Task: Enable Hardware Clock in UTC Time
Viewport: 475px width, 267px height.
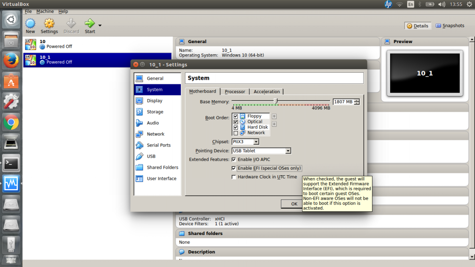Action: coord(234,177)
